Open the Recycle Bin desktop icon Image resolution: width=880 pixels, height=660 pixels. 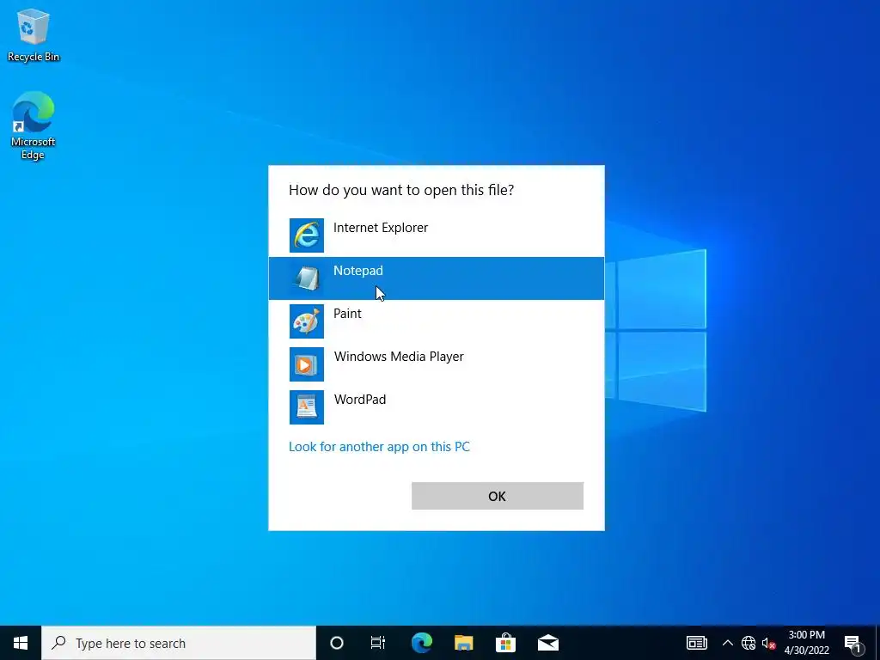click(x=34, y=34)
